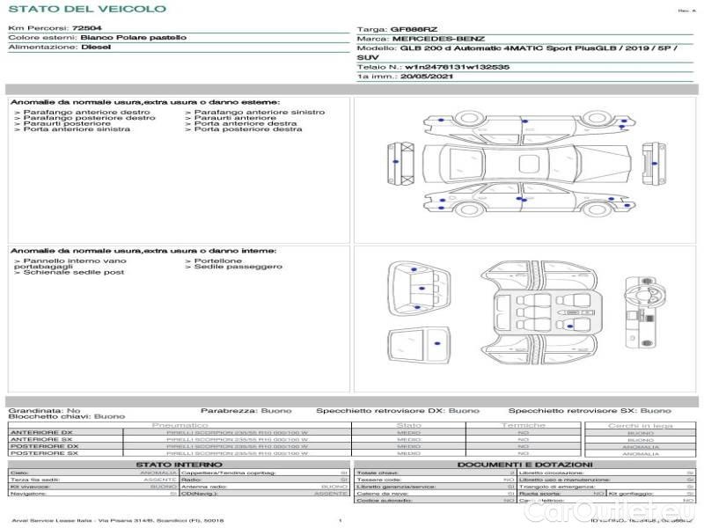This screenshot has width=704, height=528.
Task: Click the 'Blocchetto chiavi: Buono' field
Action: (x=67, y=416)
